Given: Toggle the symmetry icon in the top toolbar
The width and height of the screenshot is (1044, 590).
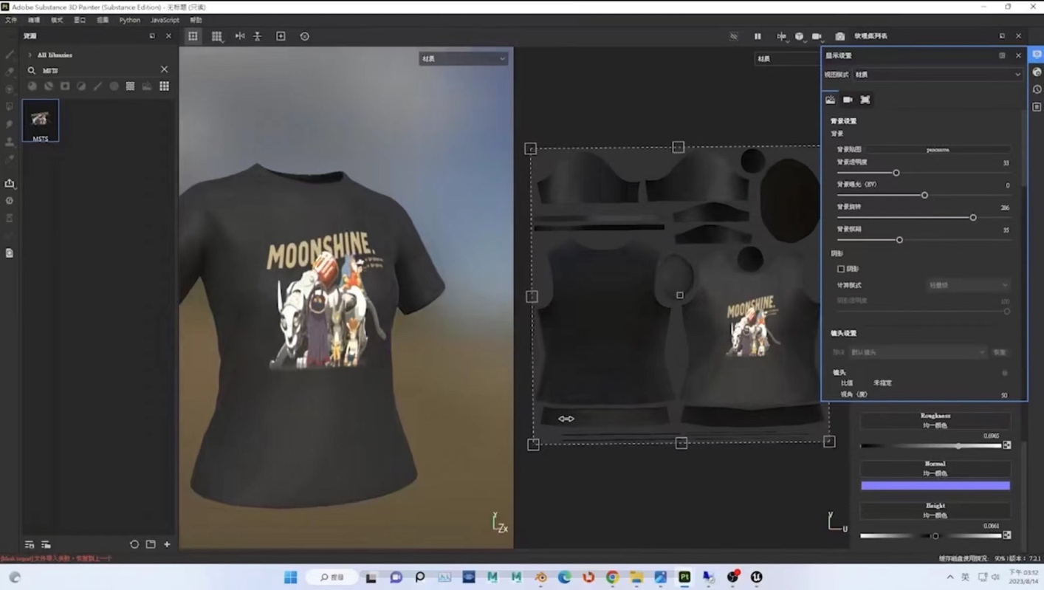Looking at the screenshot, I should (x=782, y=36).
